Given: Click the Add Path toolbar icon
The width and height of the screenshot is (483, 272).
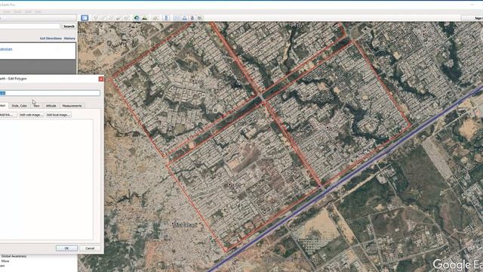Looking at the screenshot, I should tap(111, 18).
